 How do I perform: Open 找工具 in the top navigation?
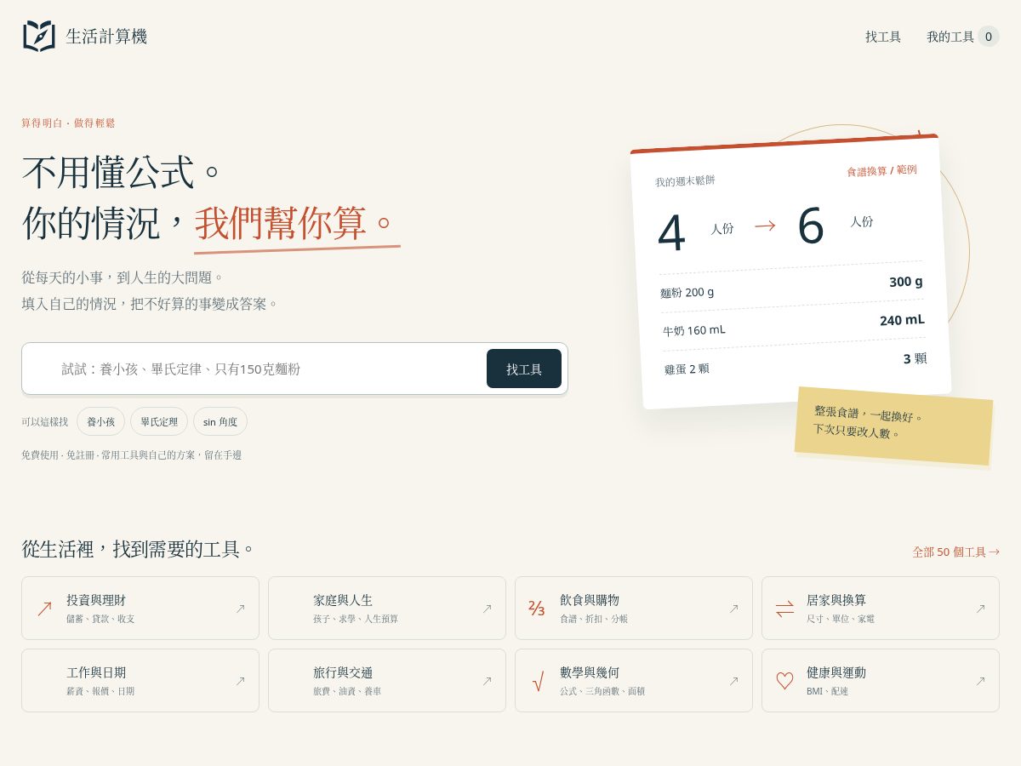(883, 37)
